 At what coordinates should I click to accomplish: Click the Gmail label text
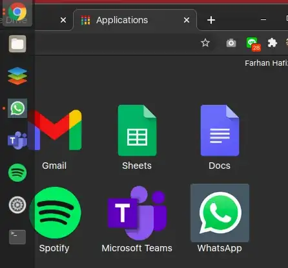point(54,166)
